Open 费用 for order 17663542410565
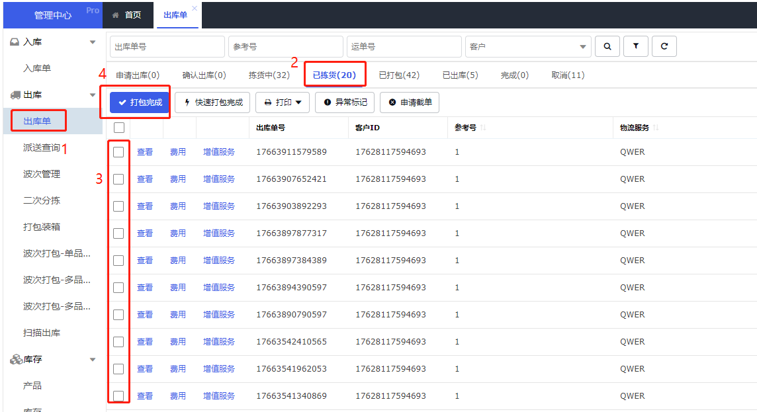The height and width of the screenshot is (412, 757). pyautogui.click(x=177, y=341)
